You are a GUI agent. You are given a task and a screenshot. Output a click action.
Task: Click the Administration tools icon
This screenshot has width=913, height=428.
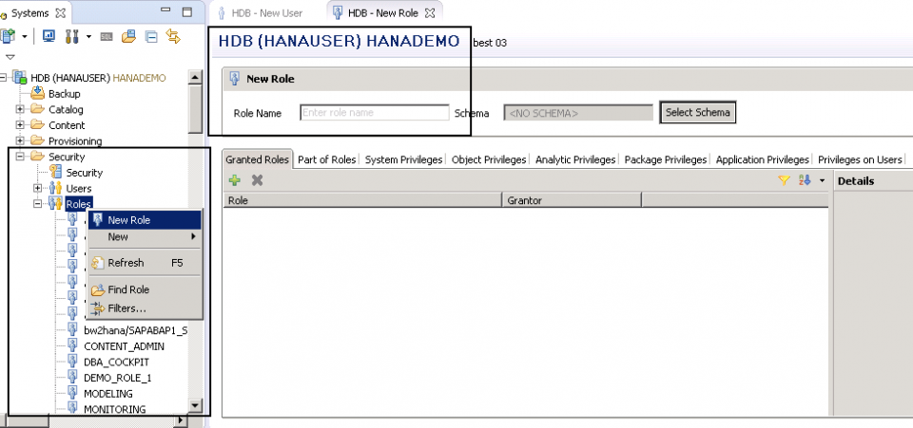(x=72, y=37)
